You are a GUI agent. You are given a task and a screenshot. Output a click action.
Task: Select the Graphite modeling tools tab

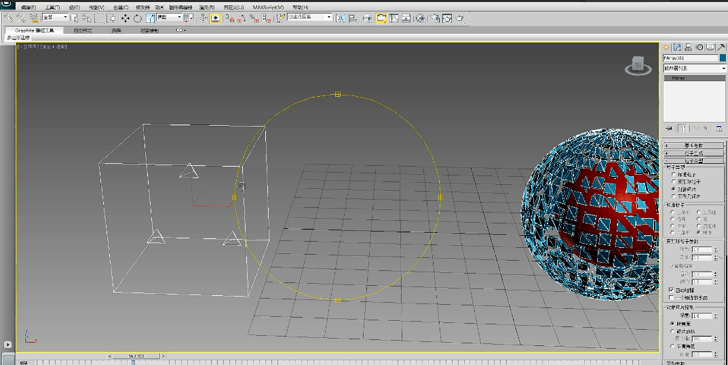pos(35,30)
